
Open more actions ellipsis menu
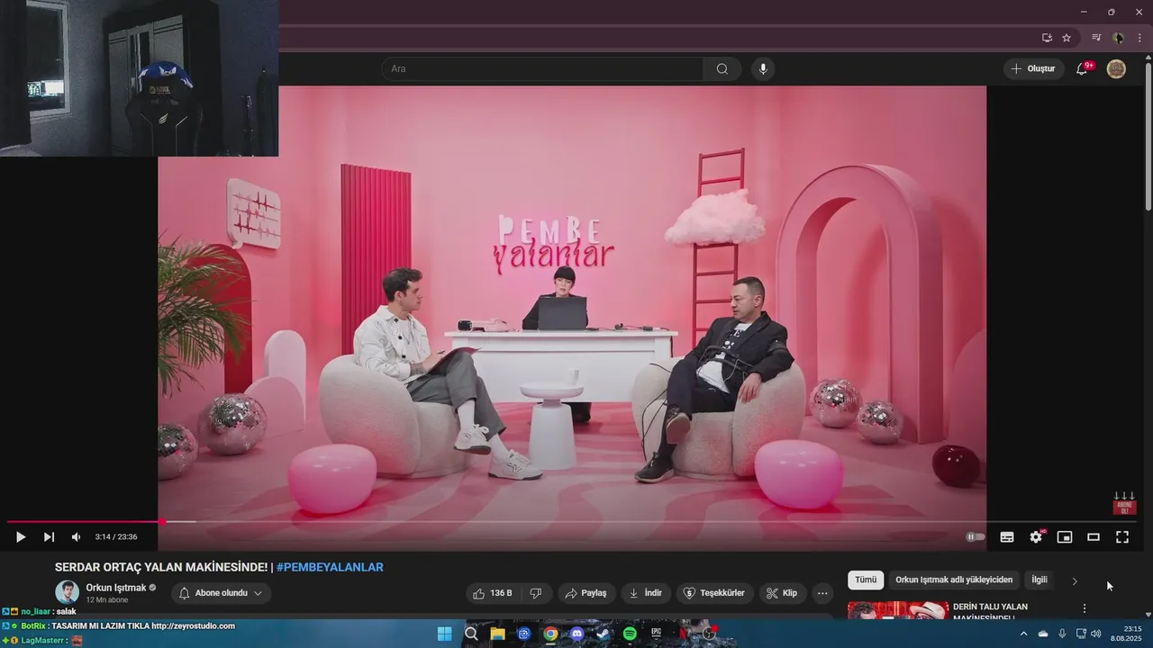click(x=822, y=593)
